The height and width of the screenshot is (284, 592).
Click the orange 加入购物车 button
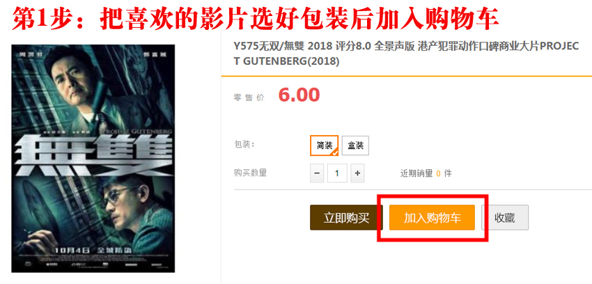click(x=432, y=218)
